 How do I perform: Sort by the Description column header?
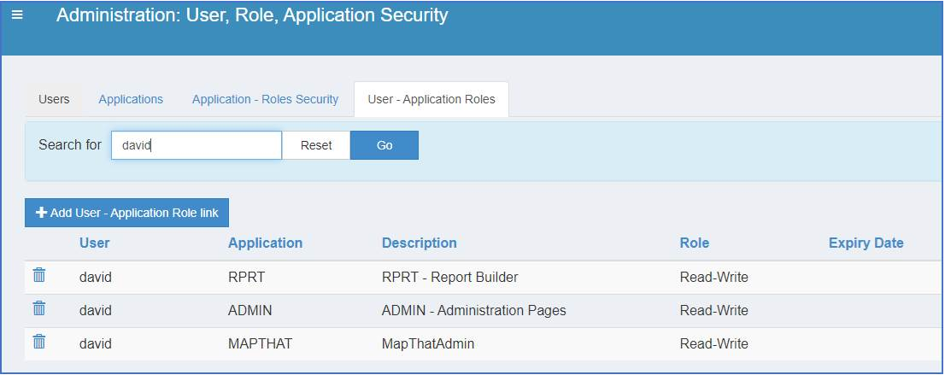pyautogui.click(x=420, y=243)
